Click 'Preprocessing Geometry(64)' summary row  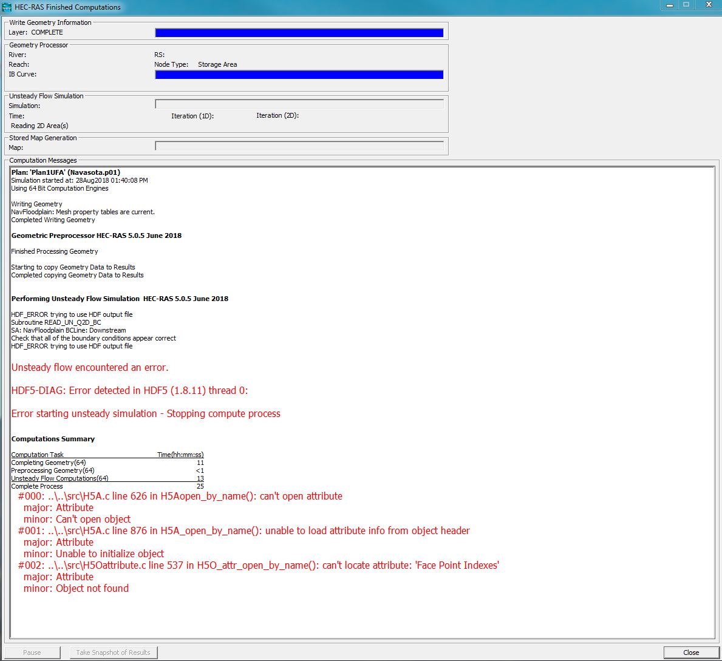(107, 470)
